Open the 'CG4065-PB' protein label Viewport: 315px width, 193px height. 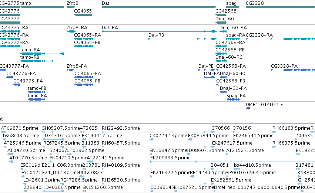[x=87, y=81]
